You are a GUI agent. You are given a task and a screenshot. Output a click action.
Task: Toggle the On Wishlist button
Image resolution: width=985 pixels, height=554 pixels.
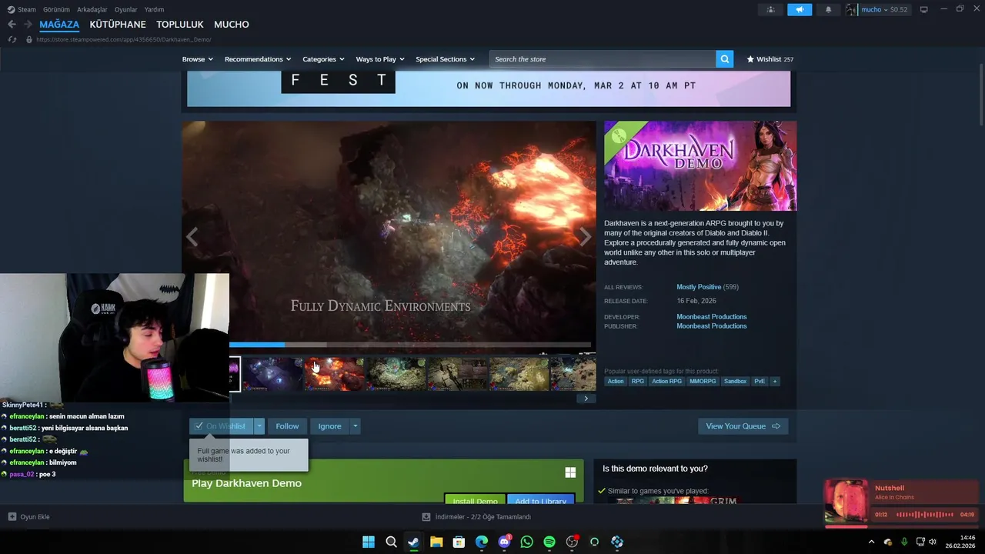222,426
